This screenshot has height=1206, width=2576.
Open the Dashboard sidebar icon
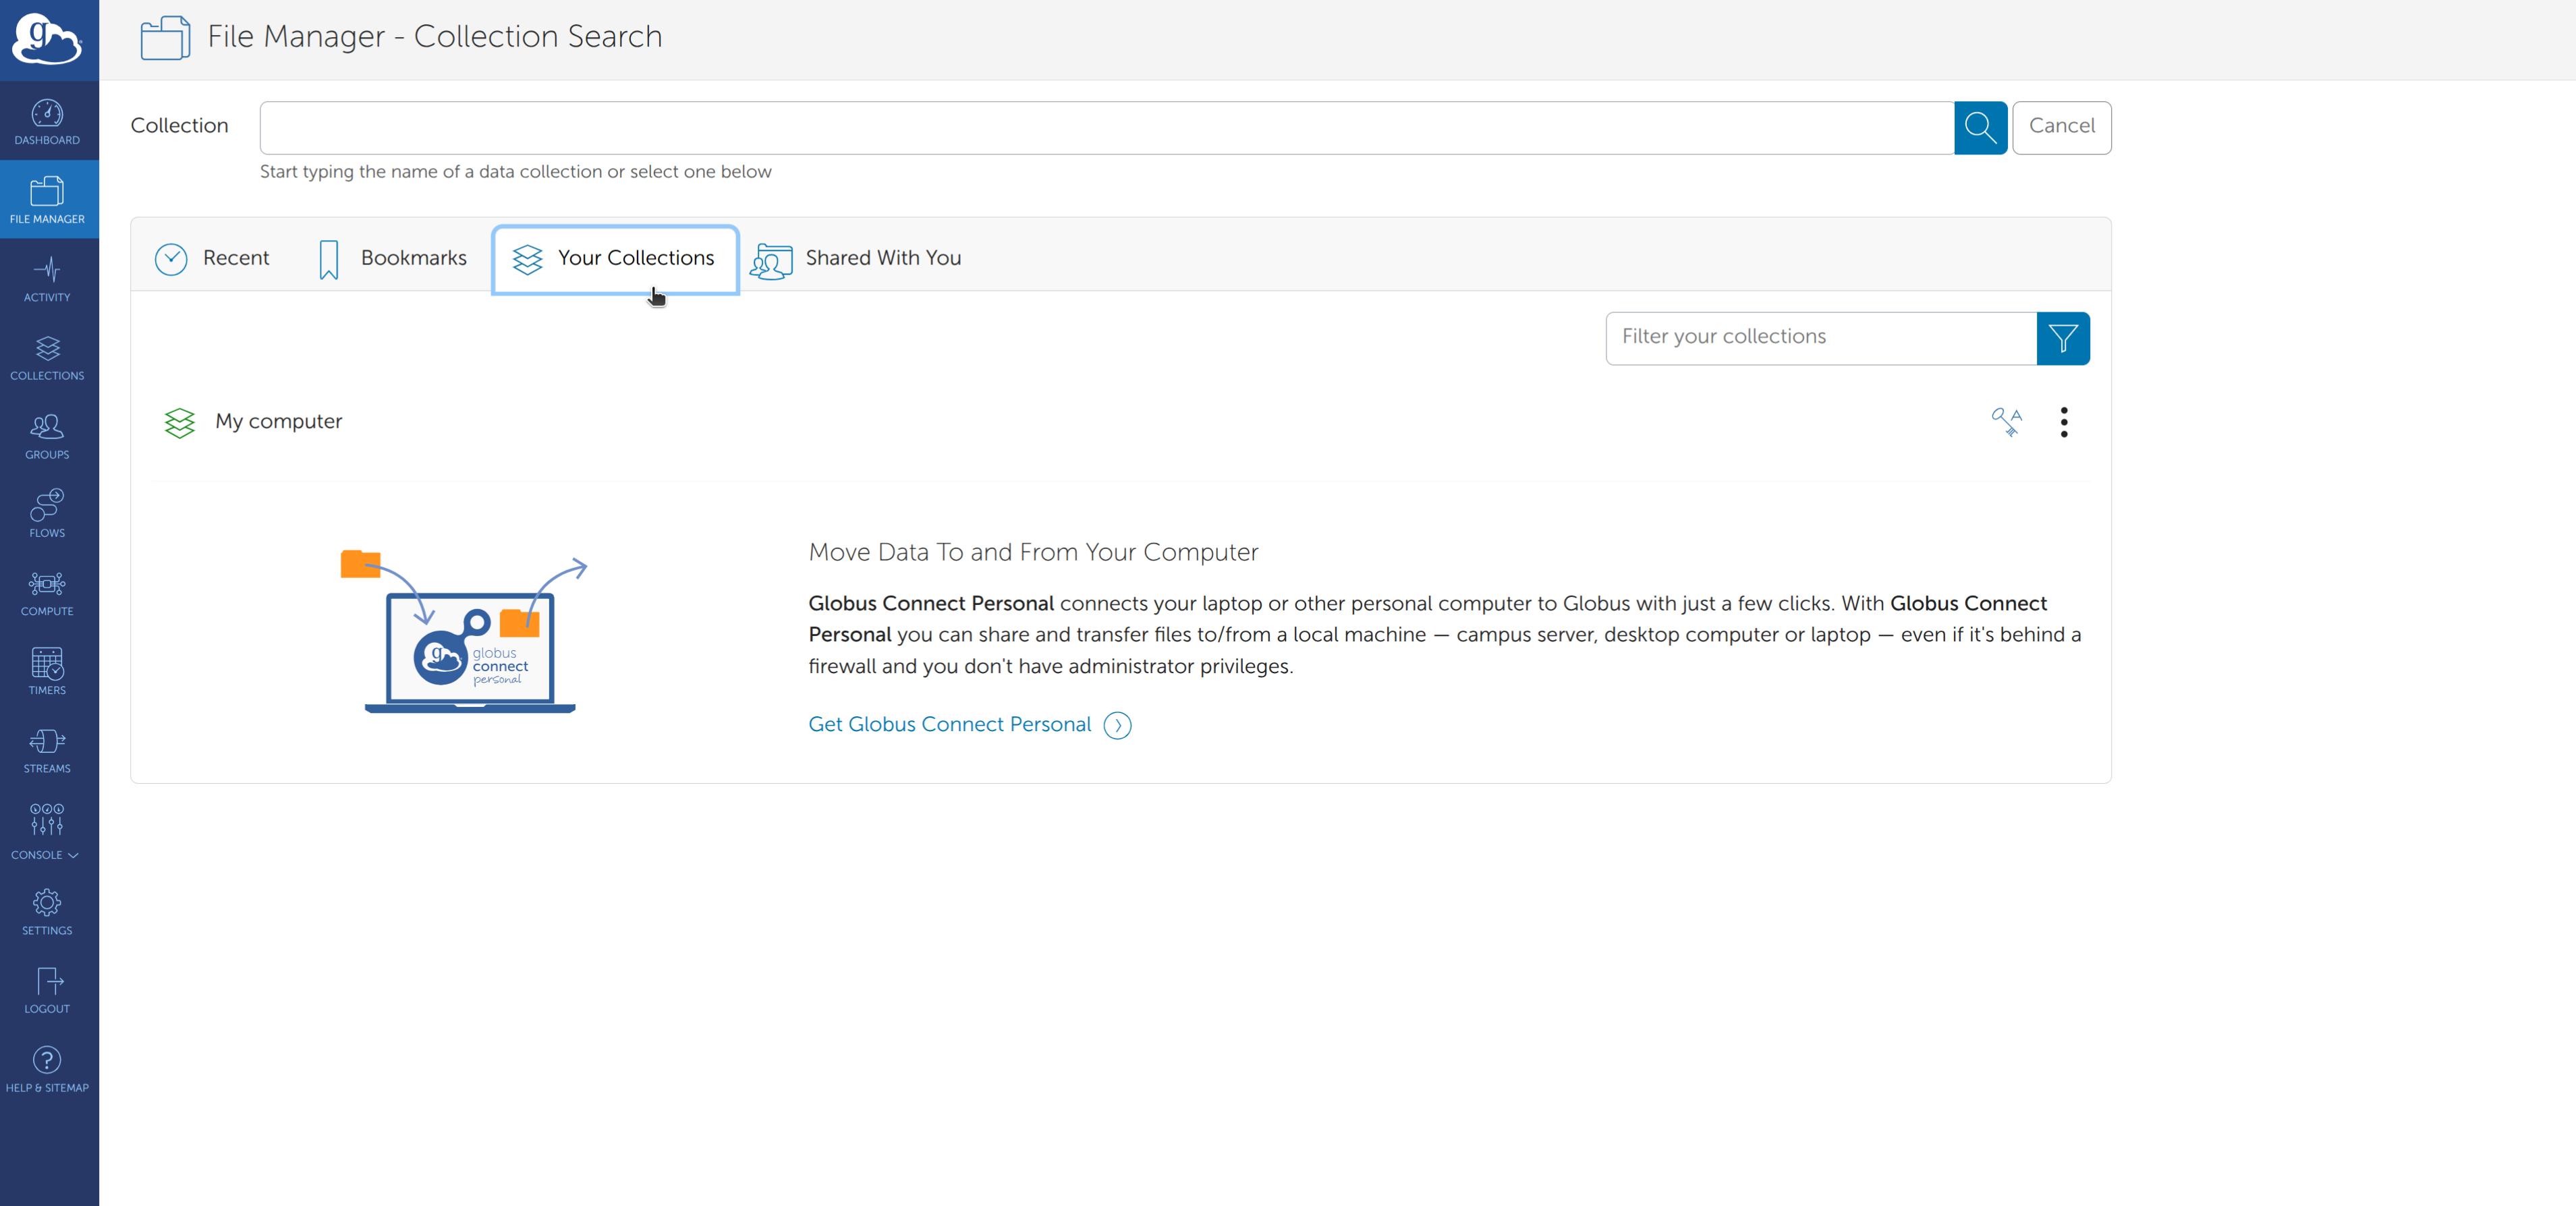pyautogui.click(x=48, y=121)
